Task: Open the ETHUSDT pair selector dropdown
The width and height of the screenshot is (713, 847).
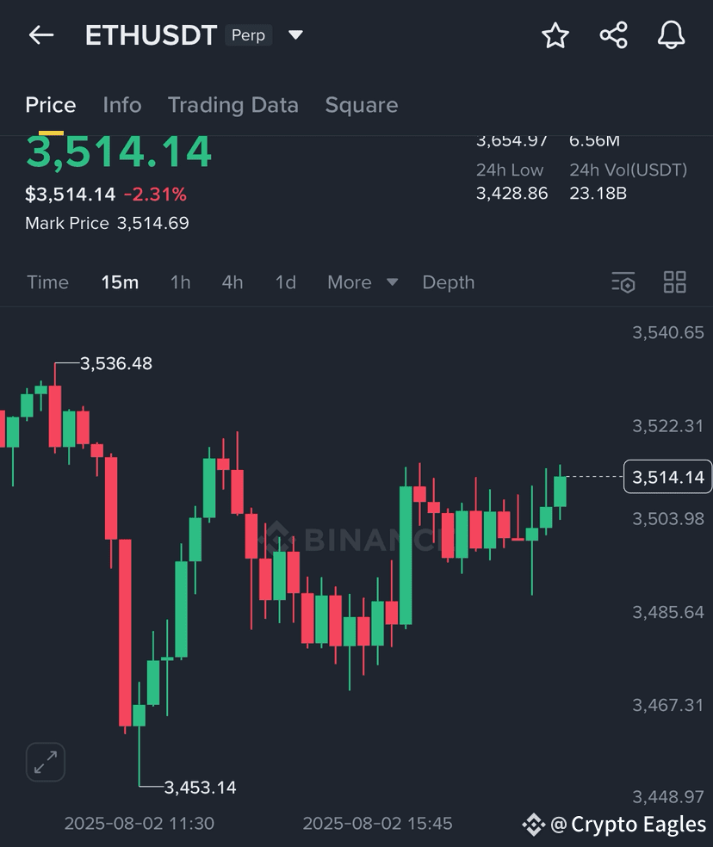Action: (294, 35)
